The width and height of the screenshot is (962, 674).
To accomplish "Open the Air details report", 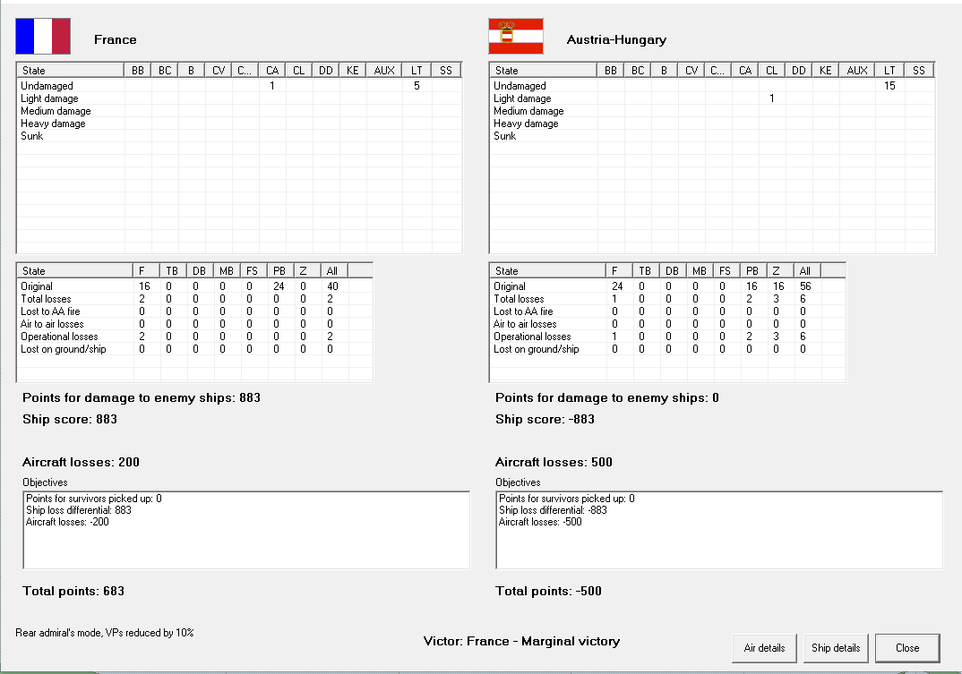I will 764,648.
